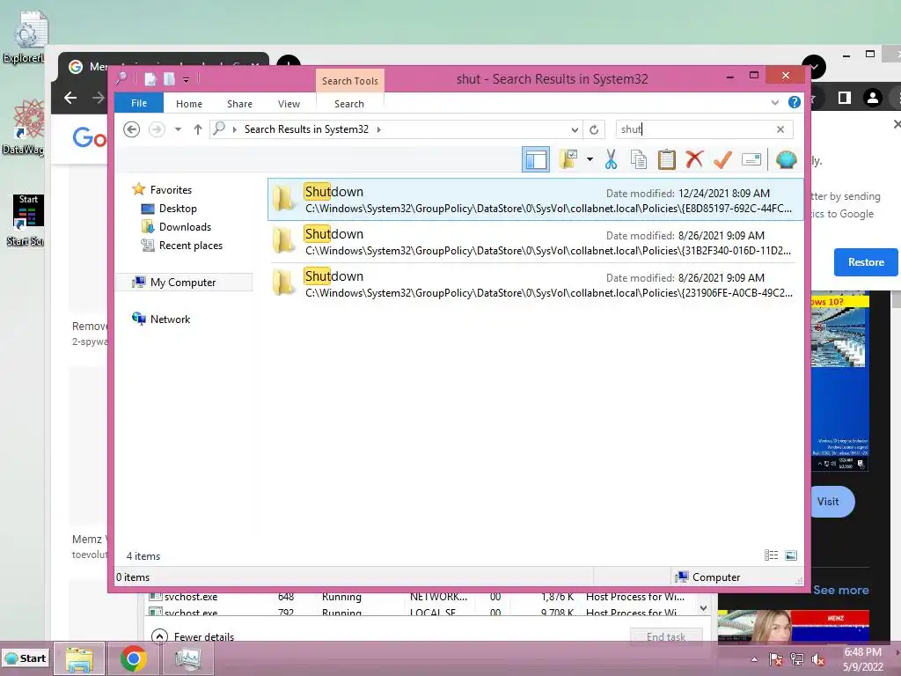Click the Restore button in Chrome

tap(866, 262)
